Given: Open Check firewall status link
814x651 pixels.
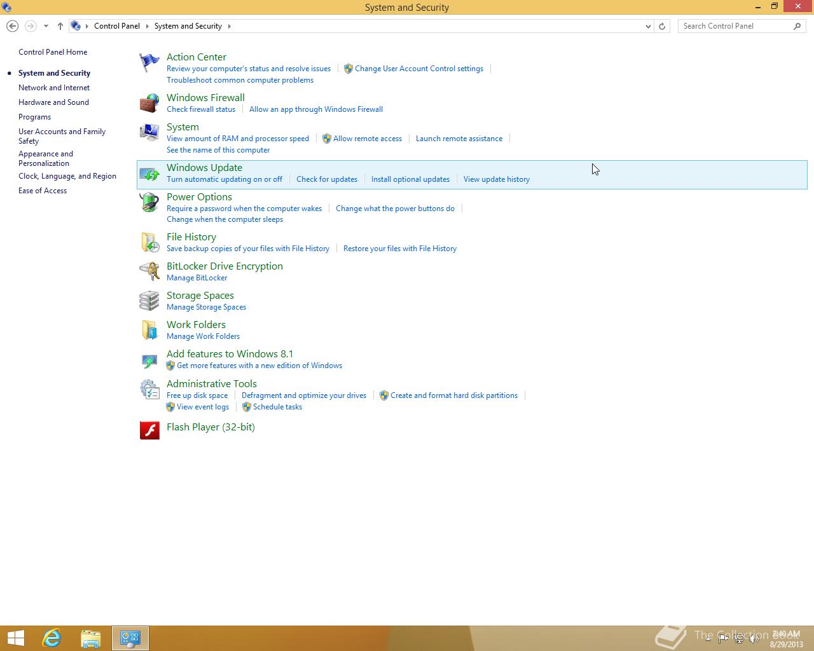Looking at the screenshot, I should 201,109.
